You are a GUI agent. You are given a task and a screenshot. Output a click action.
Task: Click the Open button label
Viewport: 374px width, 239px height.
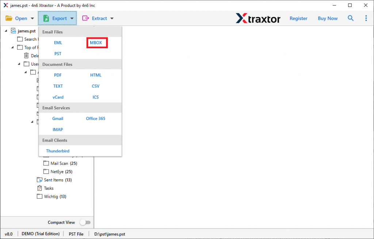click(21, 18)
